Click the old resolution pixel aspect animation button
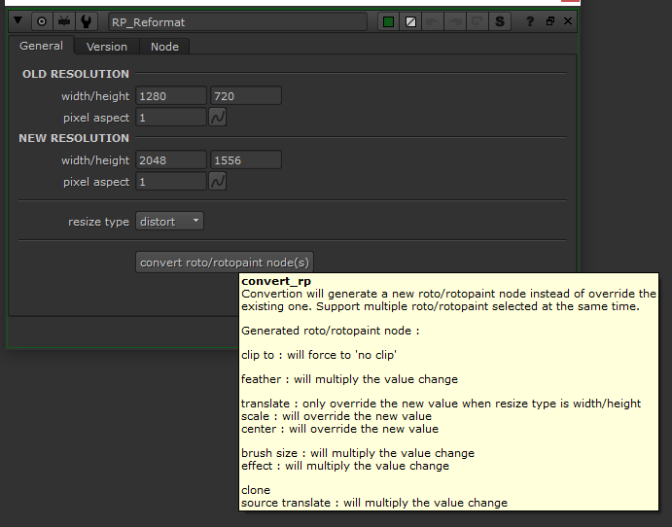Screen dimensions: 672x527 tap(219, 118)
